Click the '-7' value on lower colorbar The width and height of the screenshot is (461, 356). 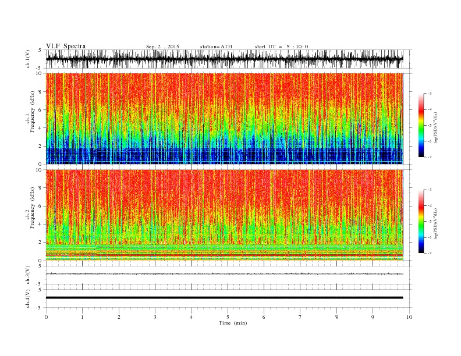430,253
